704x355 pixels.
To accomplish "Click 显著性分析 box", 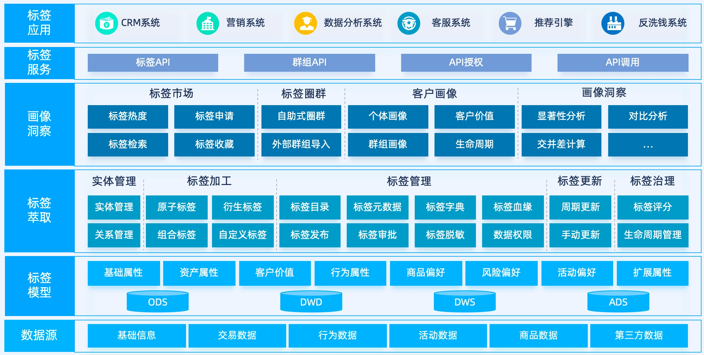I will click(x=562, y=117).
